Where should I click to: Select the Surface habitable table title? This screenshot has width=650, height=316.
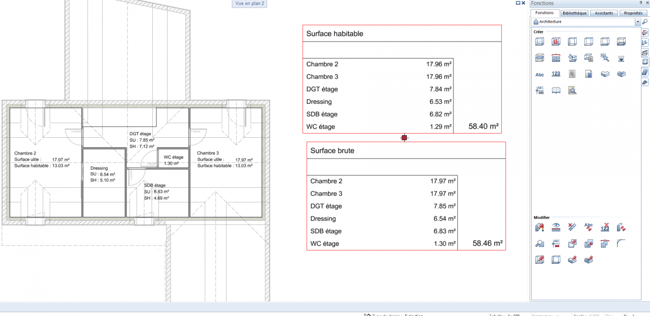point(335,34)
